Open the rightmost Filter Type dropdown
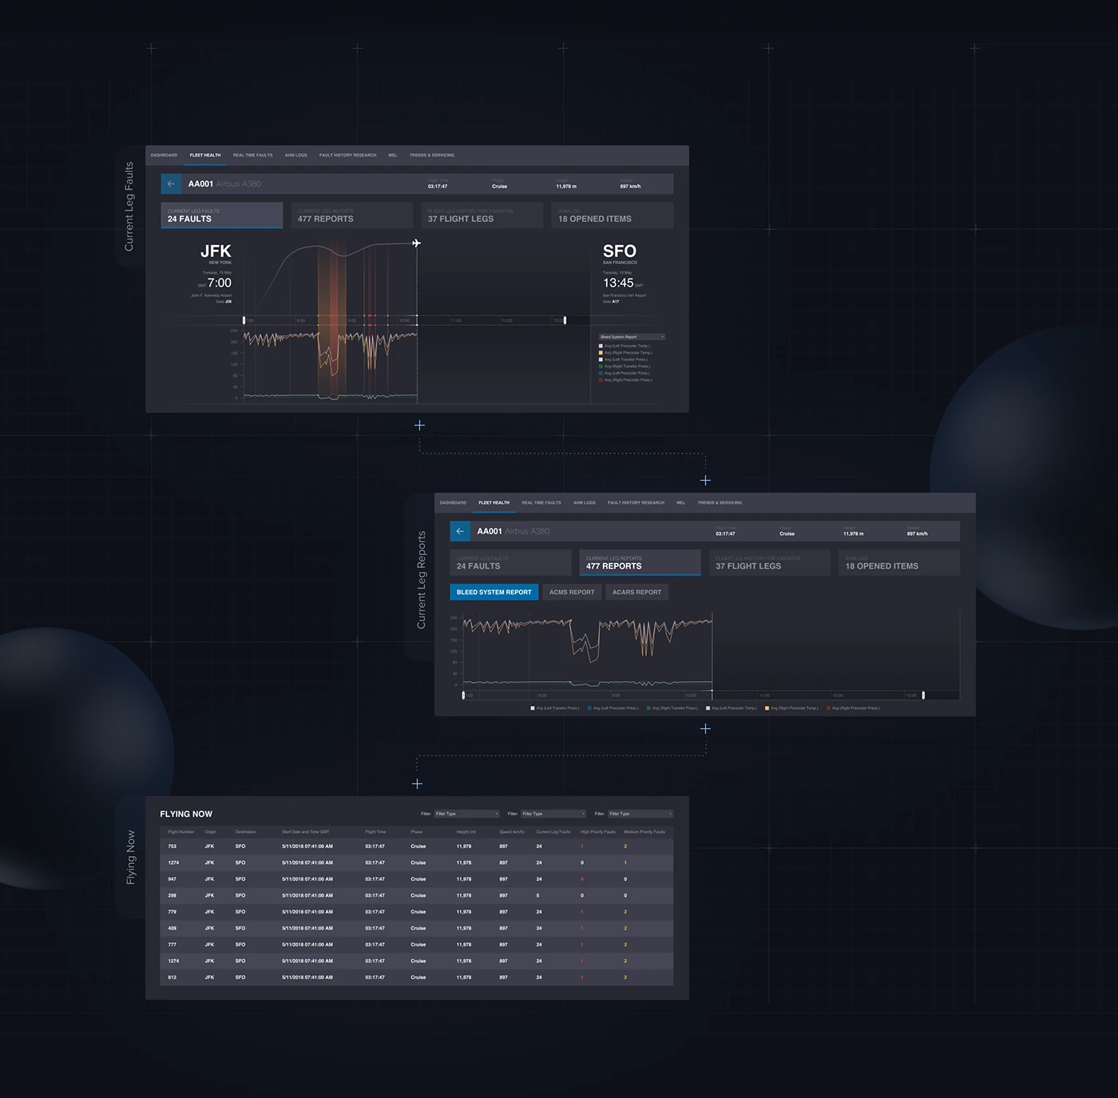 (640, 814)
